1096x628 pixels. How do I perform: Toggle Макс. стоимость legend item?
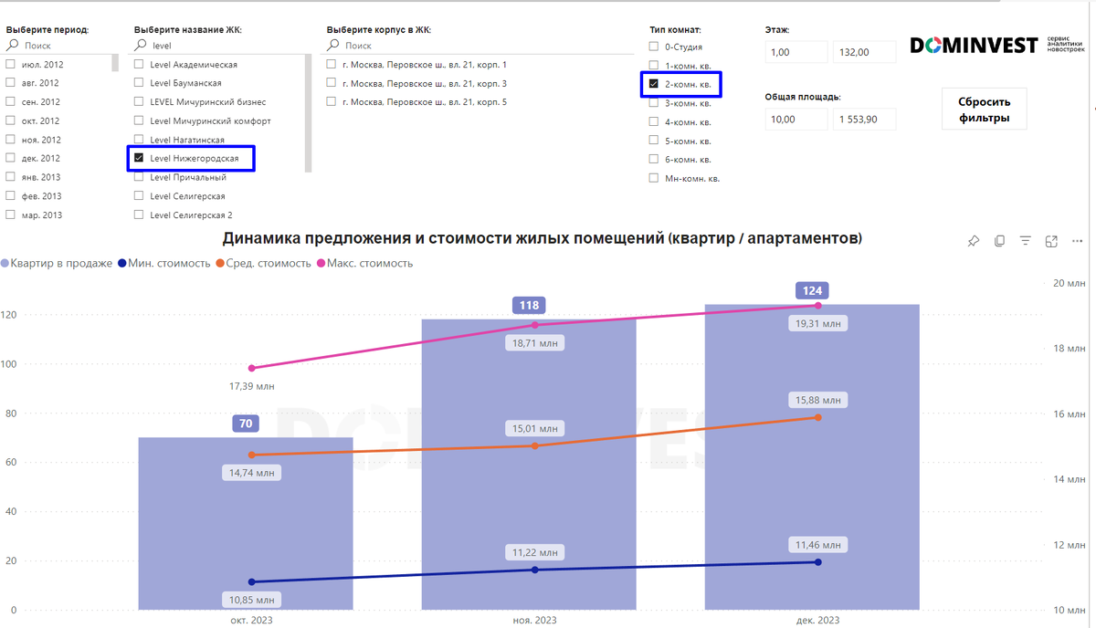coord(364,263)
